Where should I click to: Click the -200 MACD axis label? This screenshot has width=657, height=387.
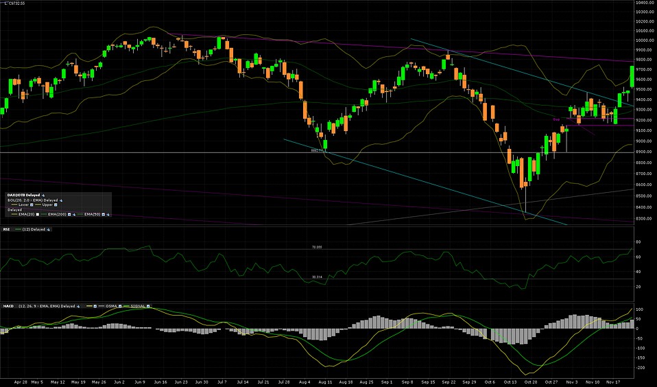639,368
